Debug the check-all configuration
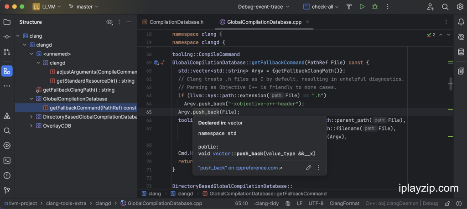The height and width of the screenshot is (209, 467). 375,6
